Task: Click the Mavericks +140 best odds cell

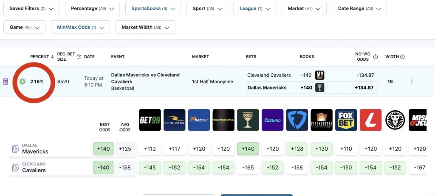Action: tap(103, 149)
